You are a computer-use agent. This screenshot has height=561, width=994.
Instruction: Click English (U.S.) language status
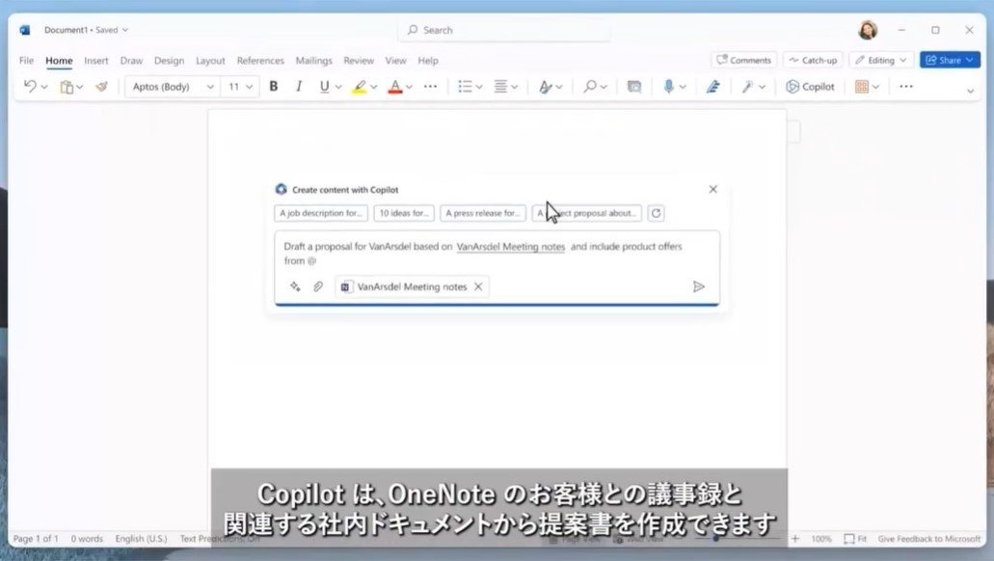coord(141,538)
